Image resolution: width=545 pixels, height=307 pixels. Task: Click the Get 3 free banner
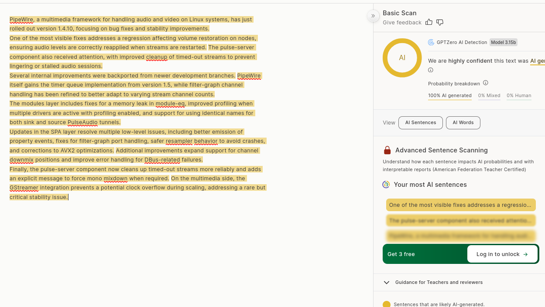pos(401,254)
